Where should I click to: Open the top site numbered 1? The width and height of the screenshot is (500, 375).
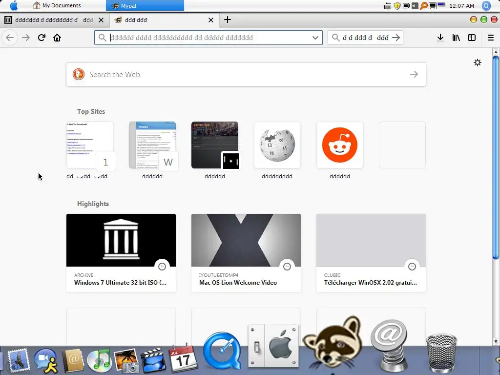90,145
